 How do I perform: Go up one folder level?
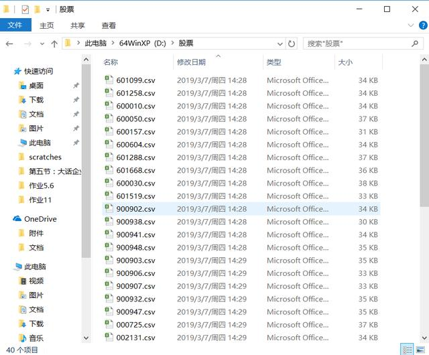[54, 44]
